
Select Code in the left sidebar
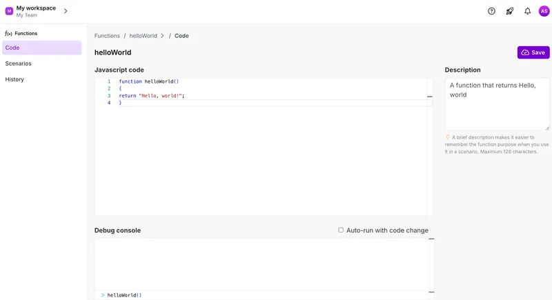41,48
